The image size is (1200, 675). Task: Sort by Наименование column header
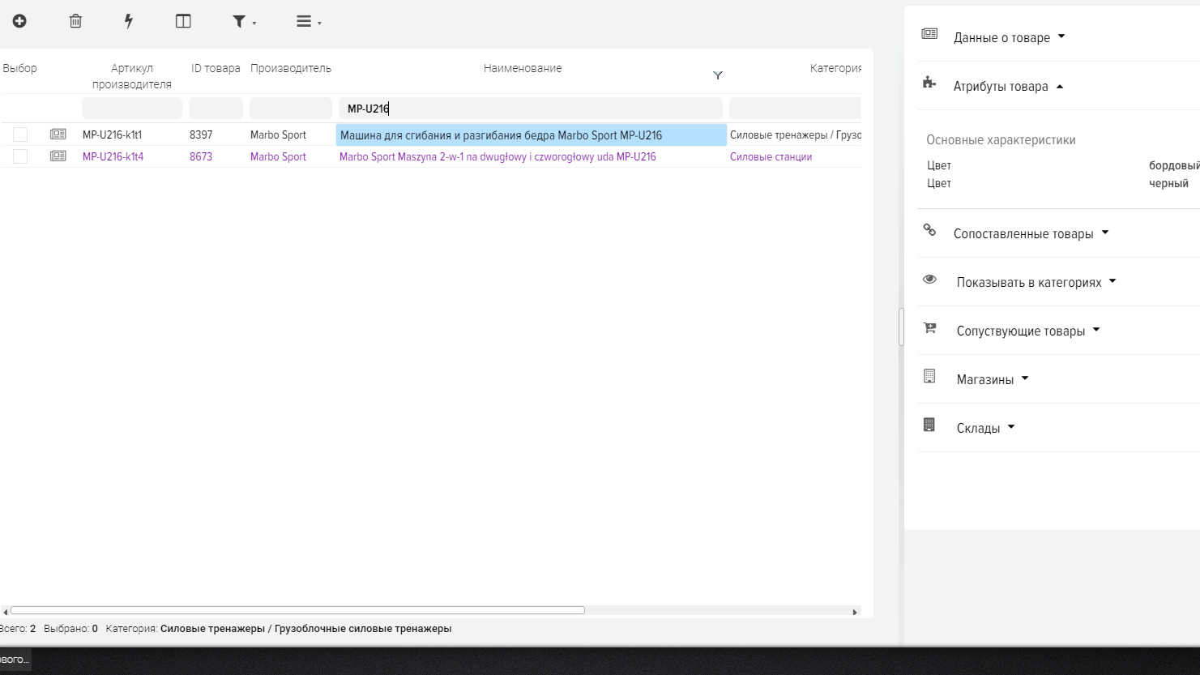[x=523, y=68]
